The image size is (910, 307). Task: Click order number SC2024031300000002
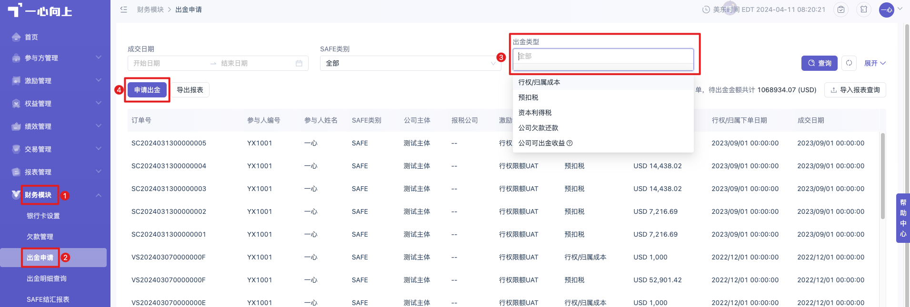click(x=169, y=211)
